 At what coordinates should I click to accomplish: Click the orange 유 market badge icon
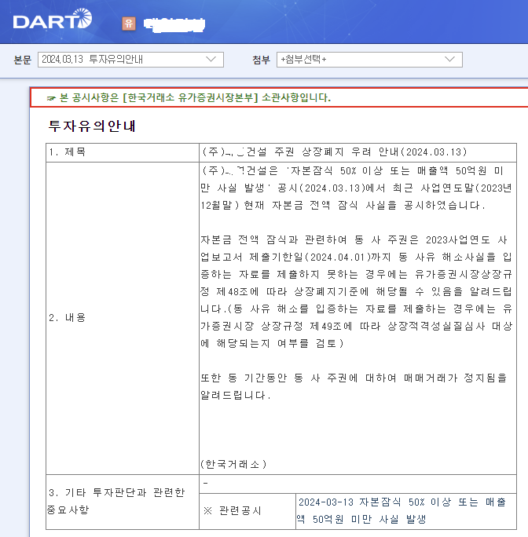[129, 24]
